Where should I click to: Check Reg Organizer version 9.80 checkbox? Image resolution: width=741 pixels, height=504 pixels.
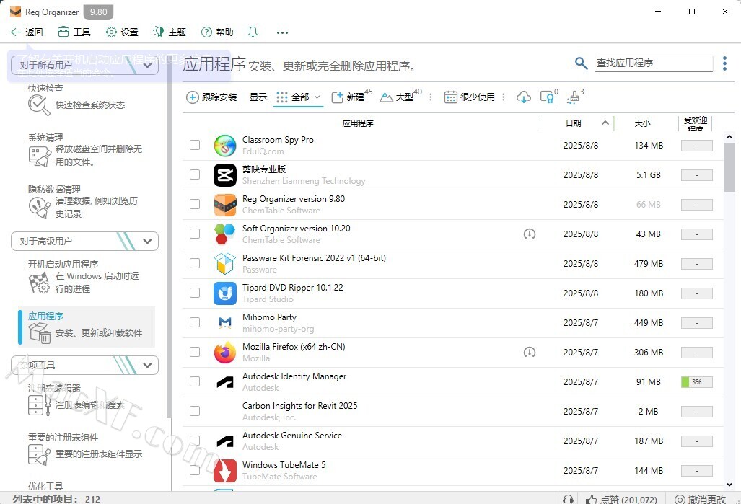[x=195, y=204]
